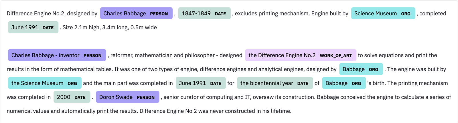
Task: Select the 2000 DATE entity
Action: 72,97
